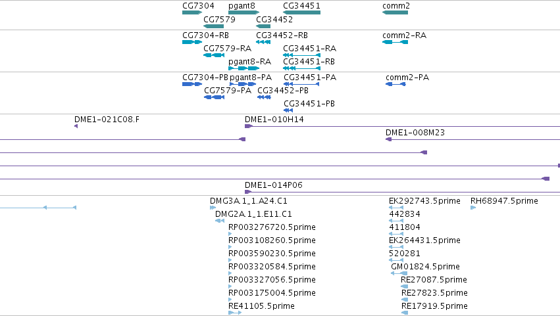Select transcript CG7579-RA
Image resolution: width=560 pixels, height=316 pixels.
pyautogui.click(x=214, y=55)
